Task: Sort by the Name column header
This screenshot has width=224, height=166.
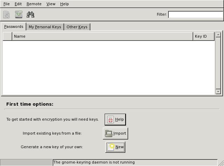Action: (x=102, y=36)
